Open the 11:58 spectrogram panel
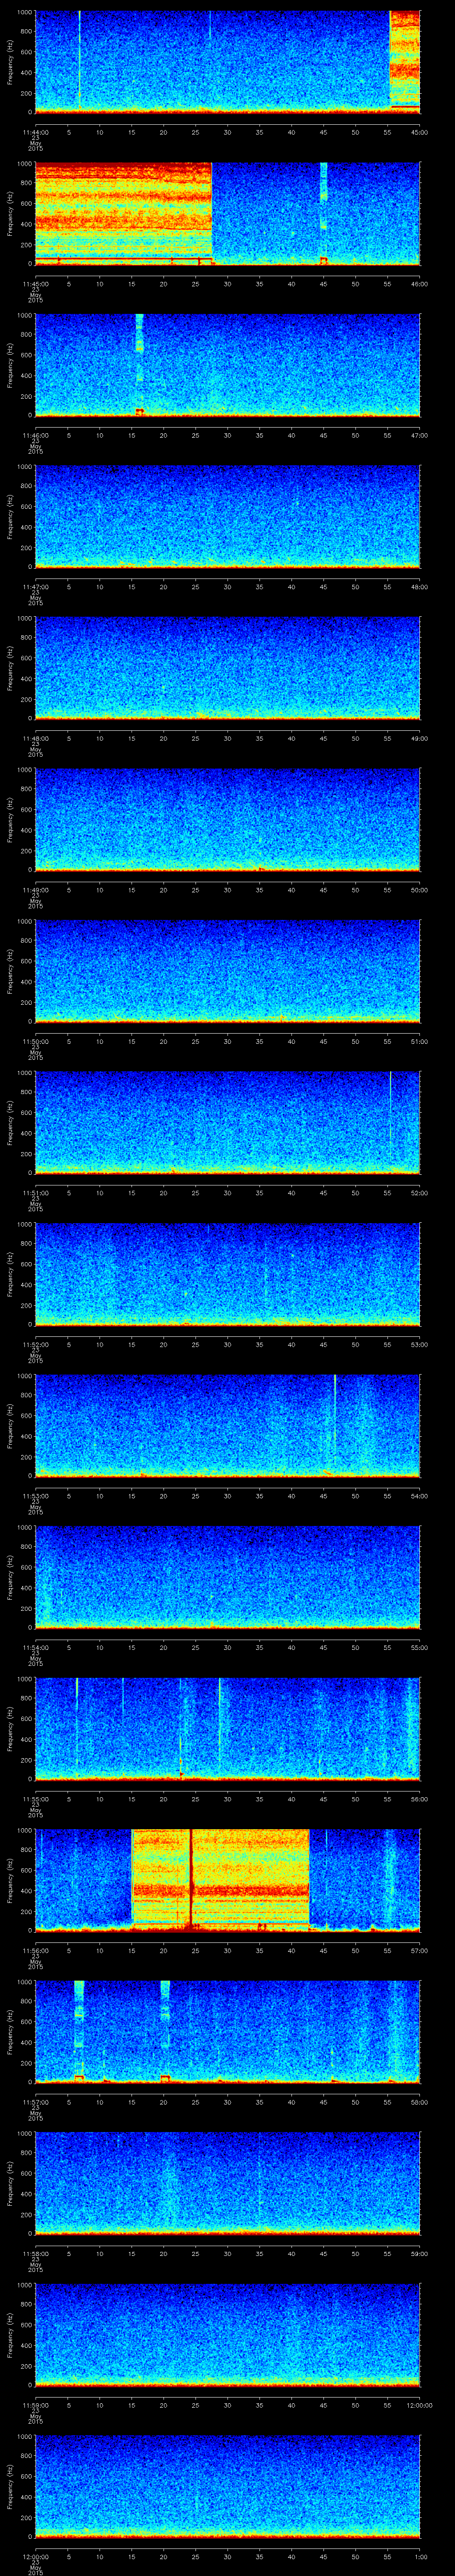 (x=227, y=2182)
